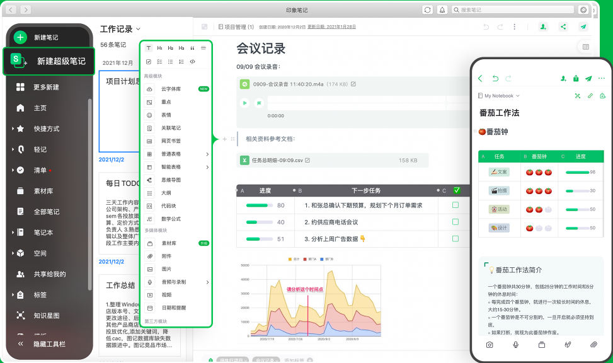Open the 云字体库 cloud font library
The height and width of the screenshot is (363, 613).
click(170, 89)
